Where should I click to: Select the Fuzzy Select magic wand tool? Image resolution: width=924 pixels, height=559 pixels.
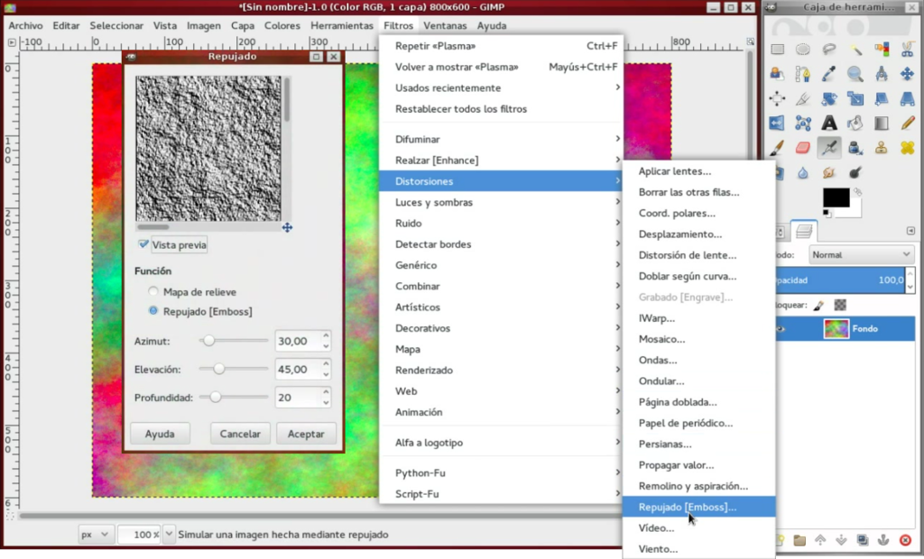pos(855,50)
